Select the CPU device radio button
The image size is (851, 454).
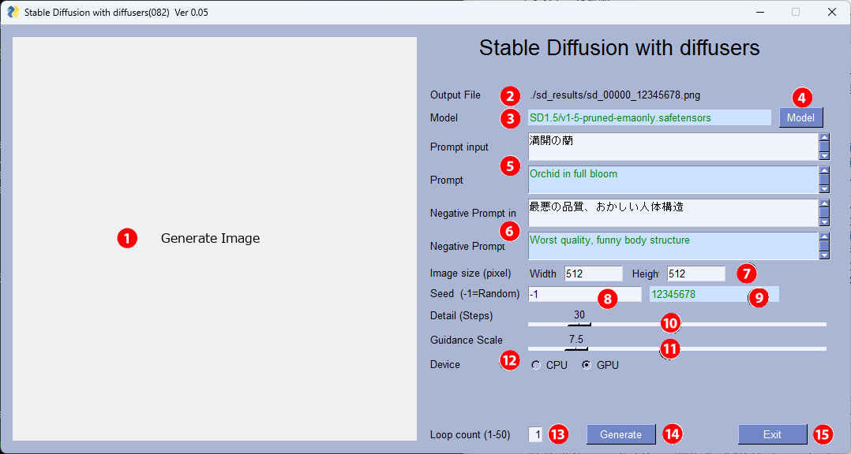pyautogui.click(x=537, y=365)
